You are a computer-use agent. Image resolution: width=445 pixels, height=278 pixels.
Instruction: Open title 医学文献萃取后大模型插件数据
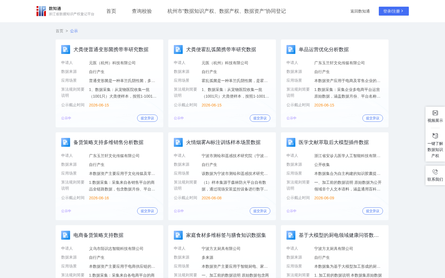click(x=334, y=142)
